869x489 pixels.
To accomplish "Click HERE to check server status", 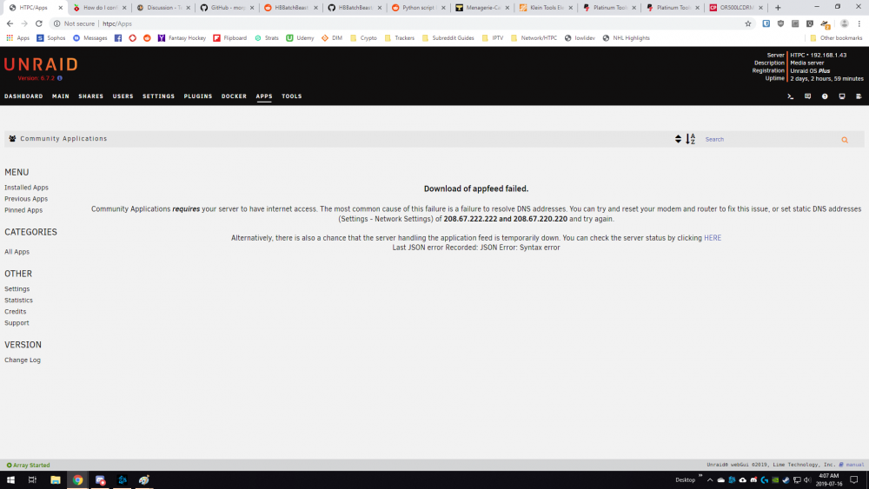I will tap(713, 238).
